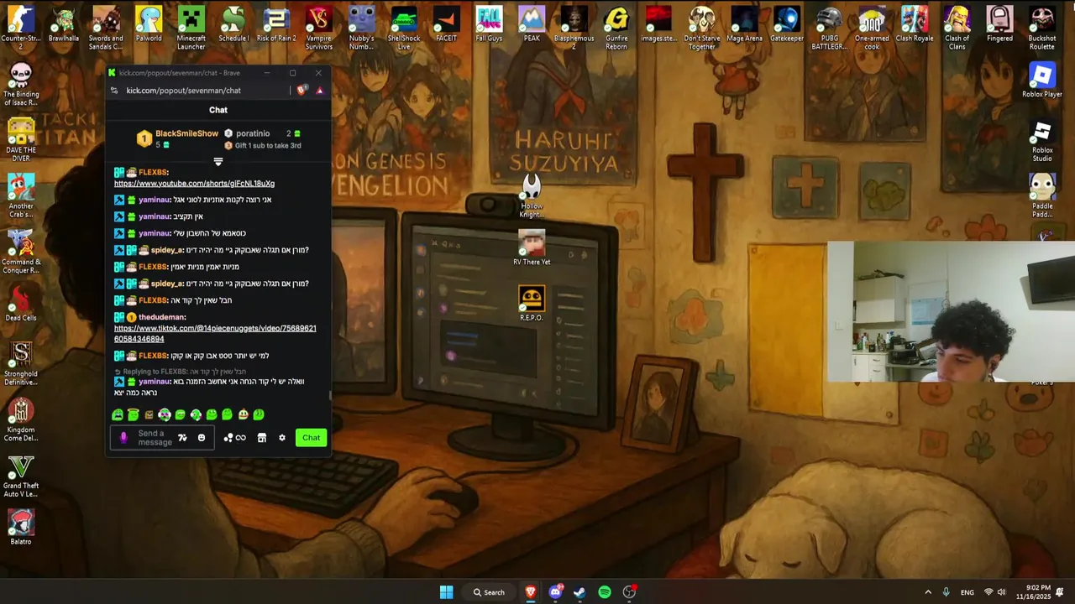
Task: Click the channel points icon in chat
Action: click(x=234, y=437)
